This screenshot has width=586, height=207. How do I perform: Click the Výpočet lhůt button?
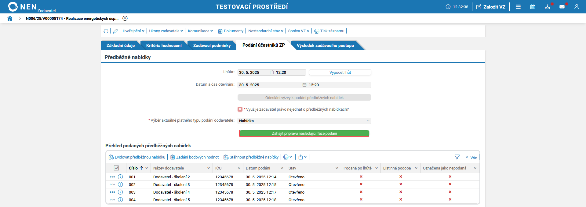point(340,72)
